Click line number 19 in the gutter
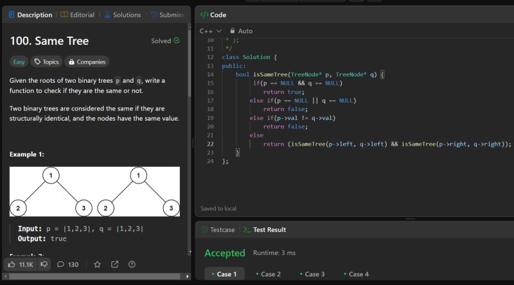514x285 pixels. point(210,118)
